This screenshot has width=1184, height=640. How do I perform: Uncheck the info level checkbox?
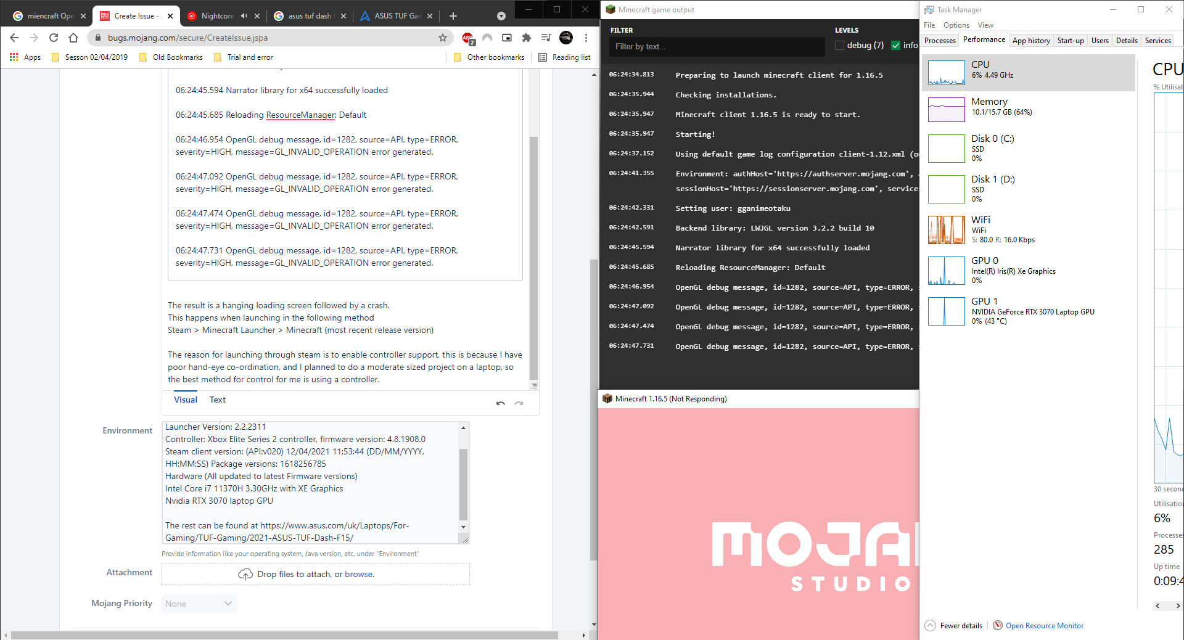click(895, 46)
